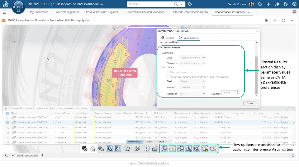Click the measure tool icon in toolbar
The height and width of the screenshot is (167, 299).
click(x=137, y=149)
